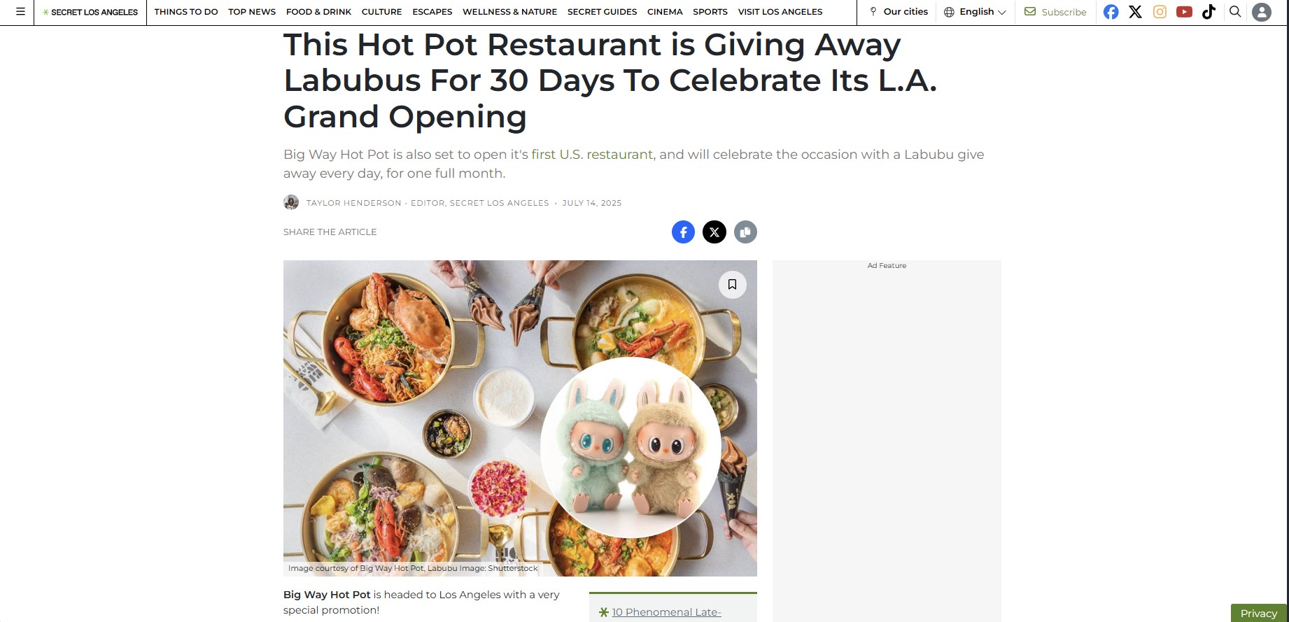Open the hamburger menu icon
The image size is (1289, 622).
coord(20,12)
